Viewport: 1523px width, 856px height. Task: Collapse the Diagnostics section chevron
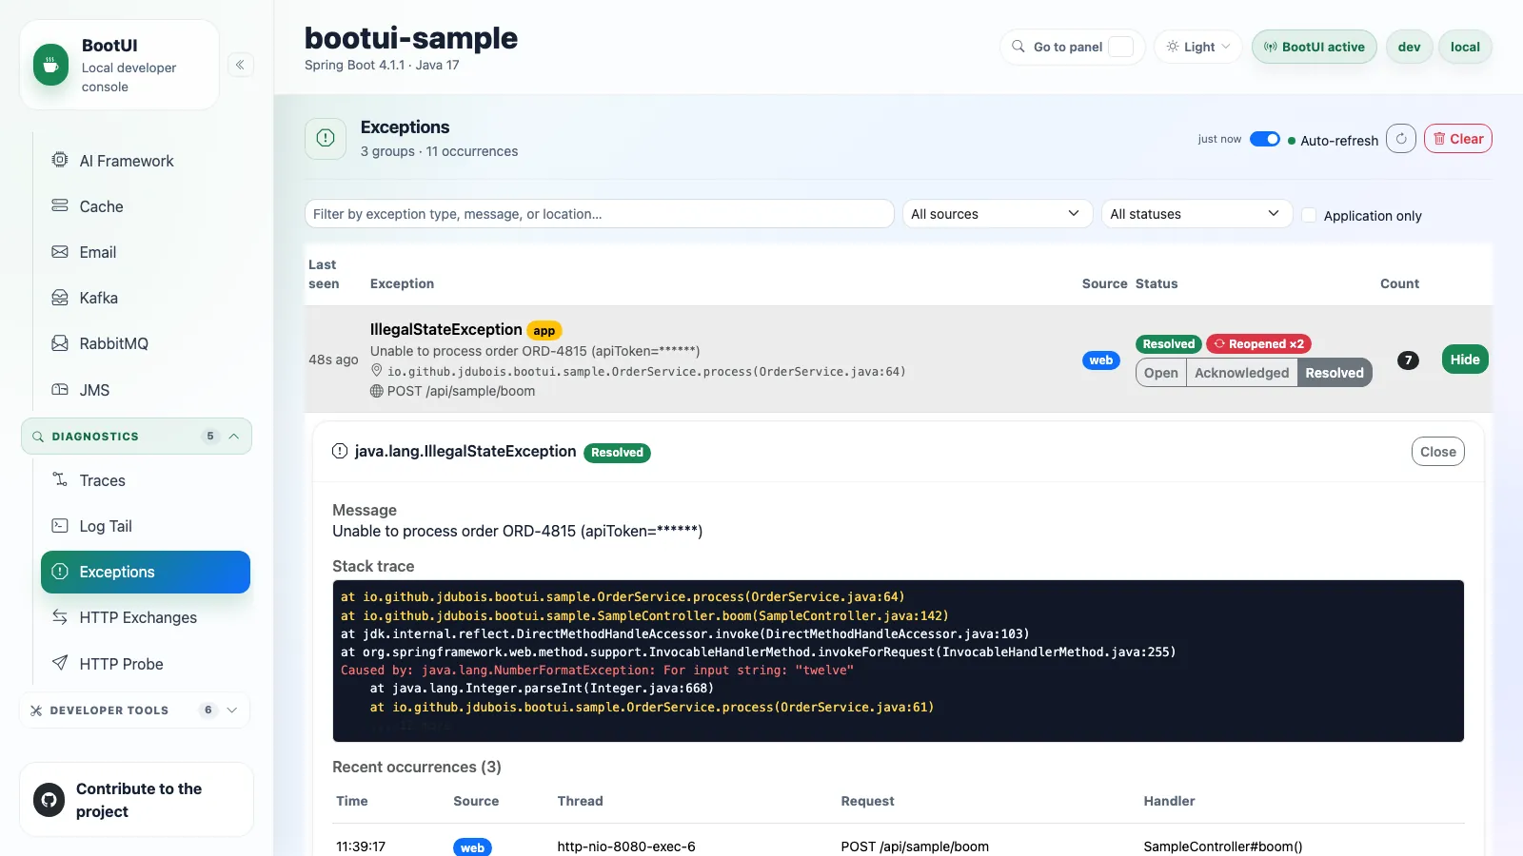coord(234,437)
